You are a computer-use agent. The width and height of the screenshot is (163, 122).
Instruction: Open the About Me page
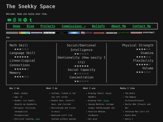tap(119, 26)
